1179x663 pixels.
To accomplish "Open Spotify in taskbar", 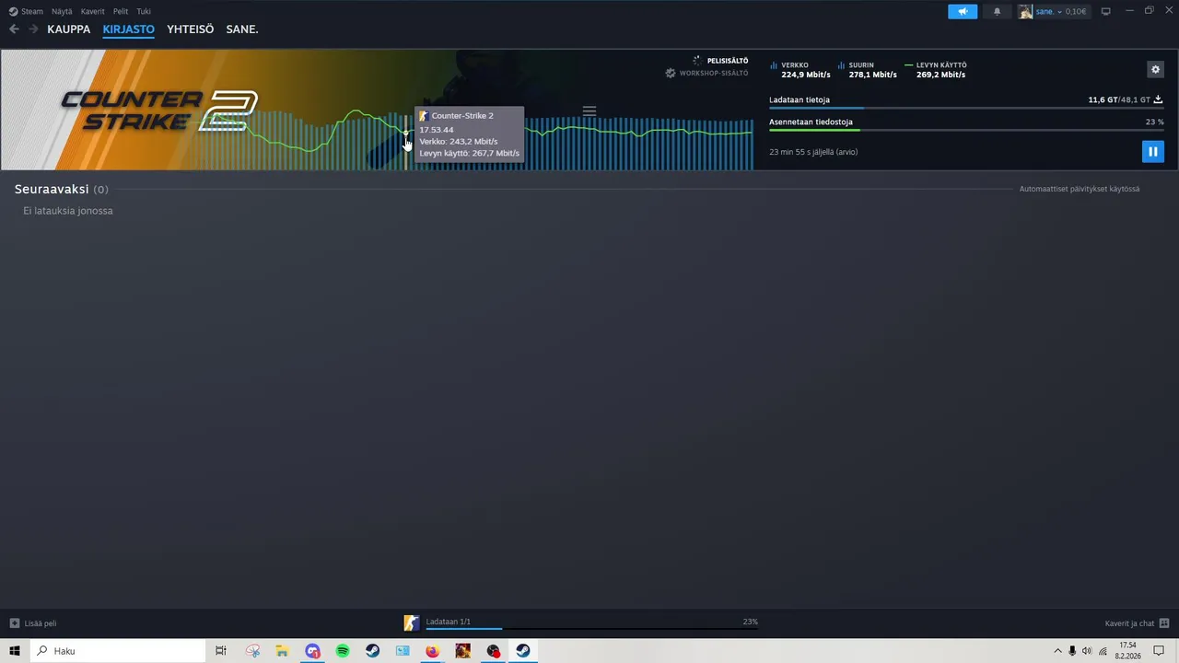I will pyautogui.click(x=343, y=651).
